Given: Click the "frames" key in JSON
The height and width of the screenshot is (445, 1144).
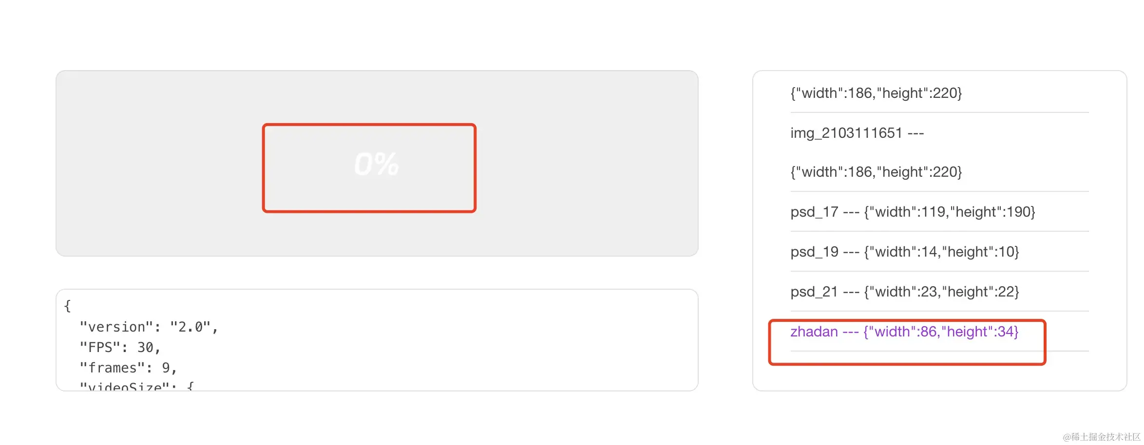Looking at the screenshot, I should (x=113, y=368).
